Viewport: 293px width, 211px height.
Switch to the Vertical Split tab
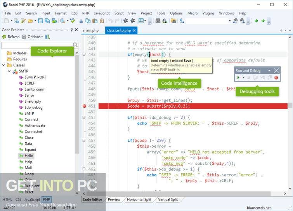tap(168, 200)
